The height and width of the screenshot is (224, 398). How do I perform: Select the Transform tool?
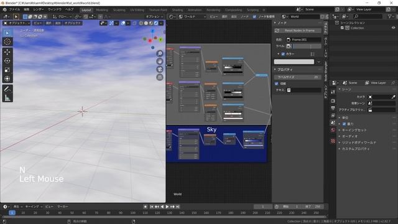7,78
